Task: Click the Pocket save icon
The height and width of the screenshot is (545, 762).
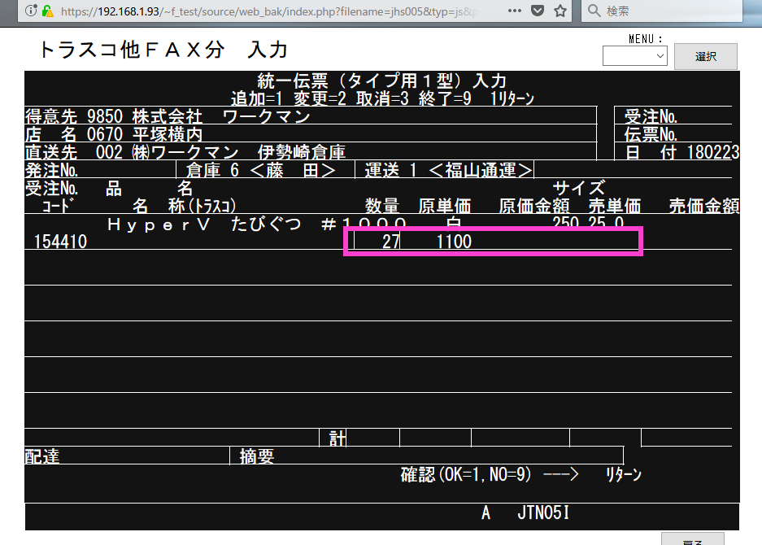Action: 538,11
